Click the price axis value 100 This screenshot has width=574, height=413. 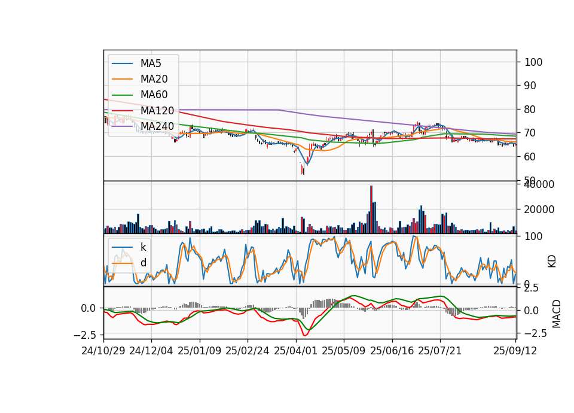click(x=533, y=62)
